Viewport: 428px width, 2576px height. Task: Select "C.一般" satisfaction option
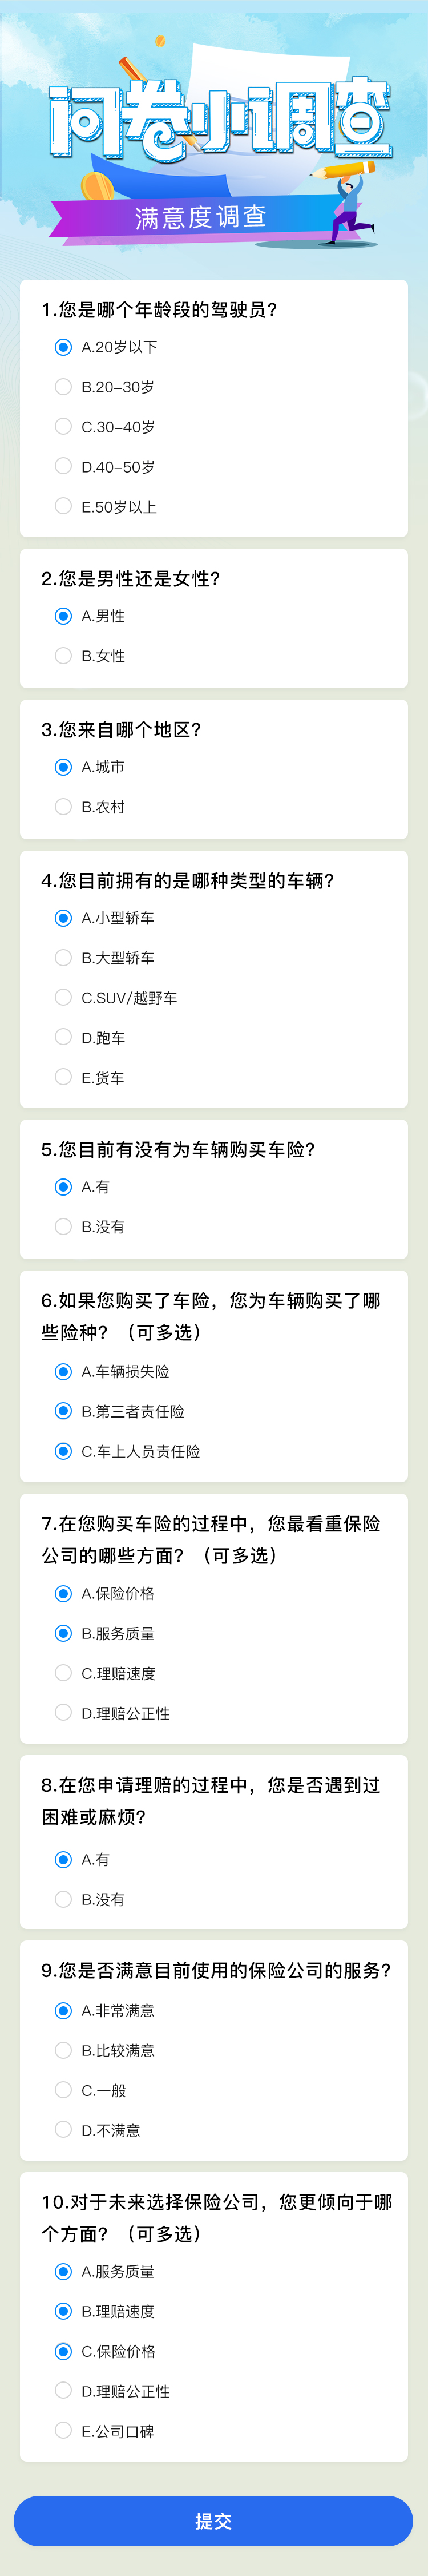point(63,2090)
